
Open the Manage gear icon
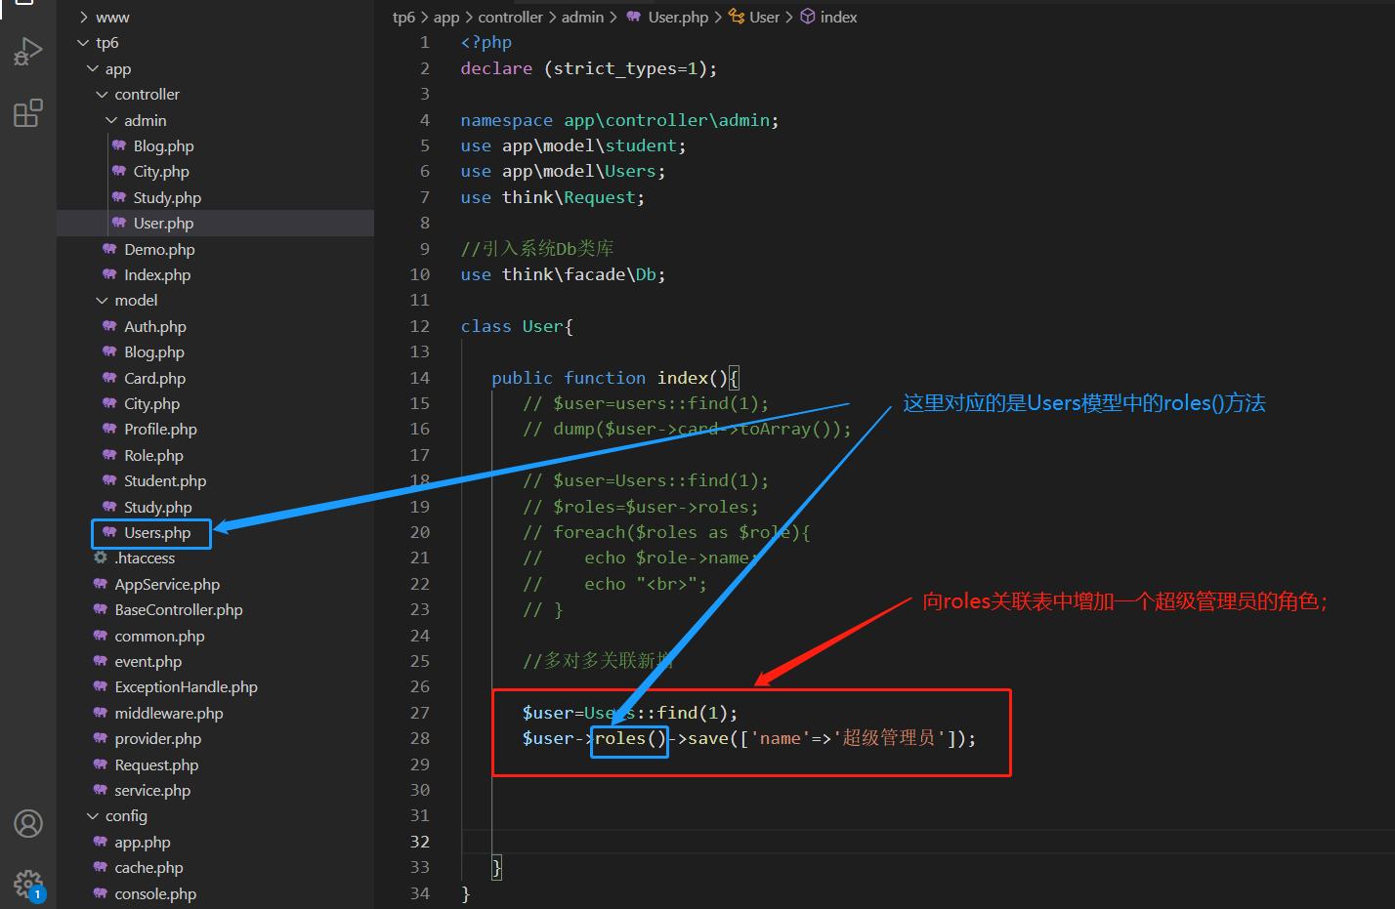[x=28, y=886]
